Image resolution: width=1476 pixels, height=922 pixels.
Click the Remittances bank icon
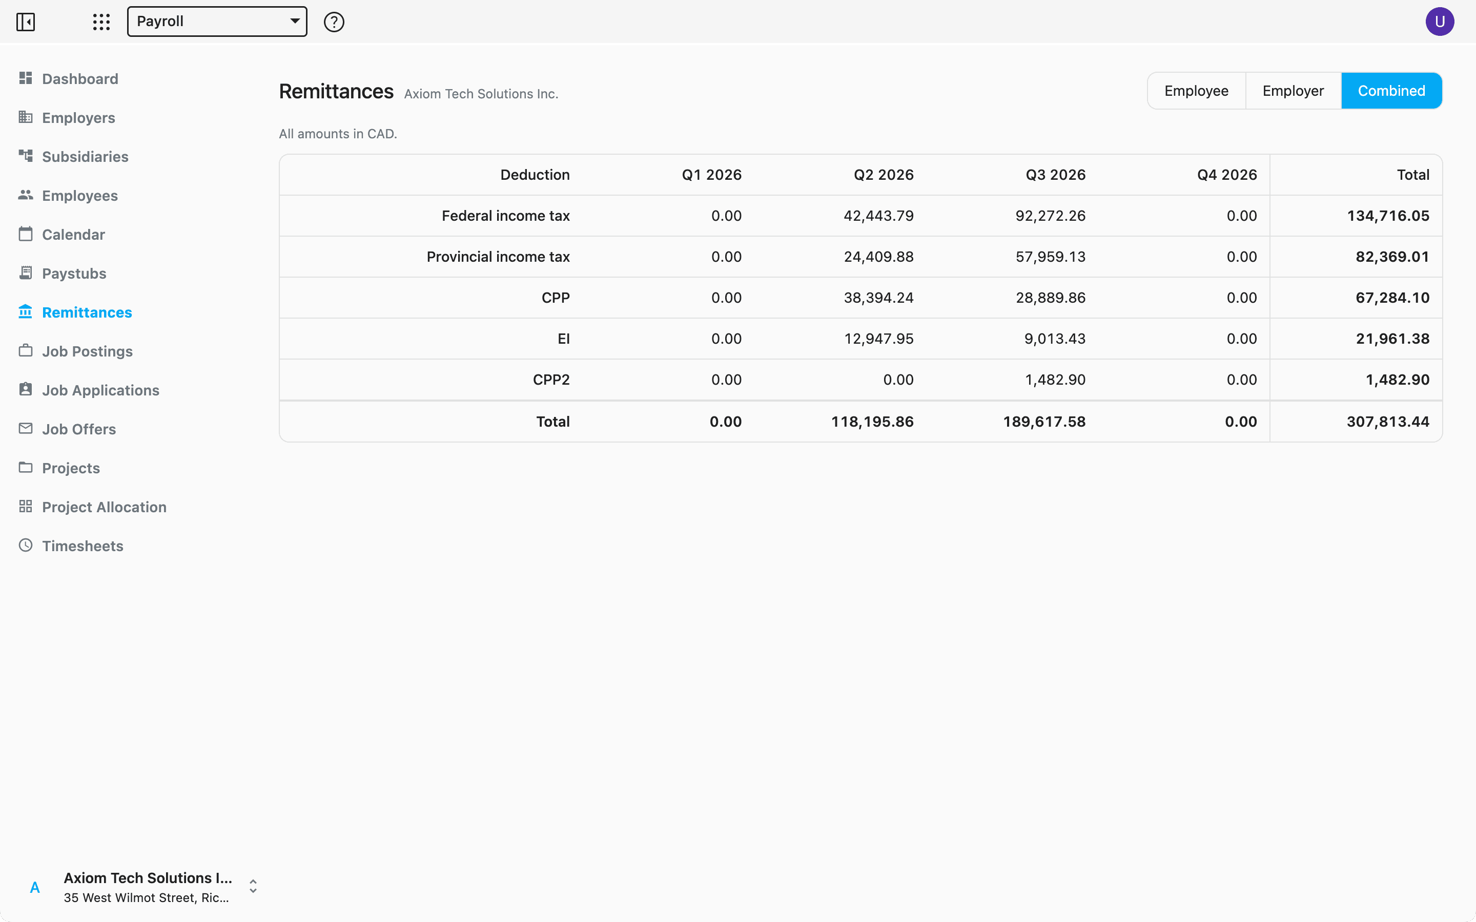(x=26, y=311)
